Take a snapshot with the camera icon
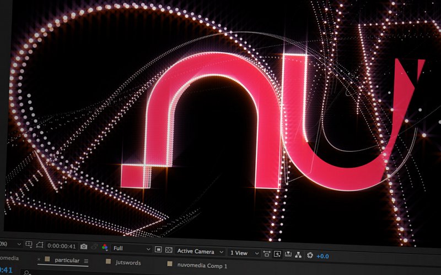Viewport: 441px width, 275px height. click(x=84, y=246)
